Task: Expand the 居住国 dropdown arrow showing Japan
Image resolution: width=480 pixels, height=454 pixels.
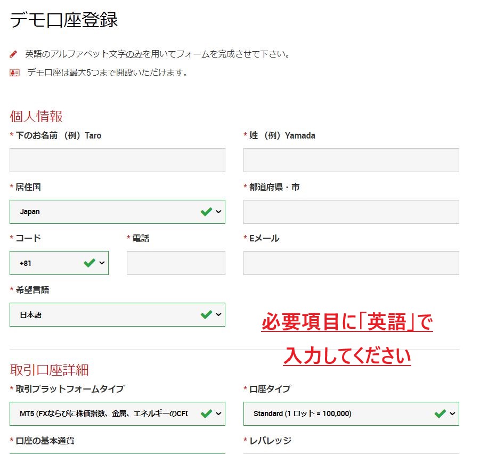Action: click(x=218, y=212)
